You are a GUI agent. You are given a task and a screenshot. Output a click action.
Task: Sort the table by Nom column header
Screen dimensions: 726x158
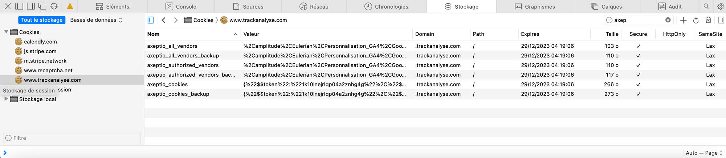[x=192, y=34]
